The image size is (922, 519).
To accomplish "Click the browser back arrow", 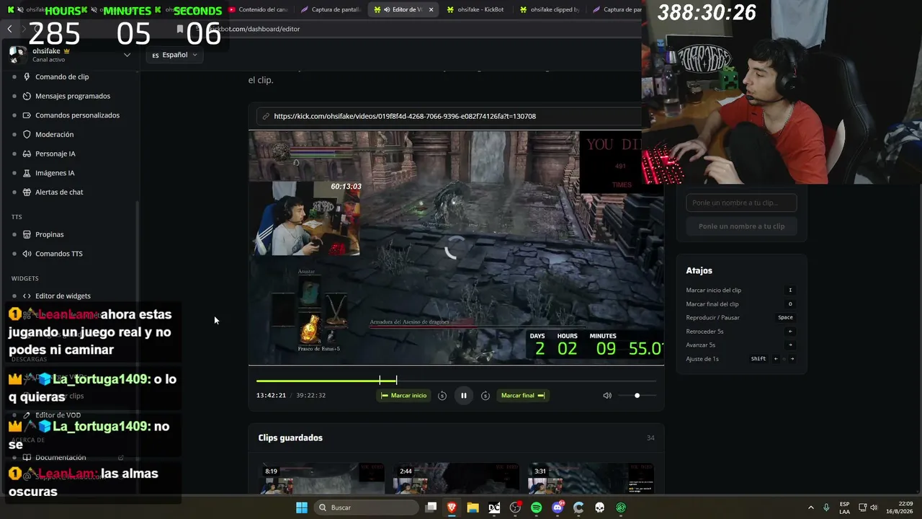I will [x=9, y=29].
